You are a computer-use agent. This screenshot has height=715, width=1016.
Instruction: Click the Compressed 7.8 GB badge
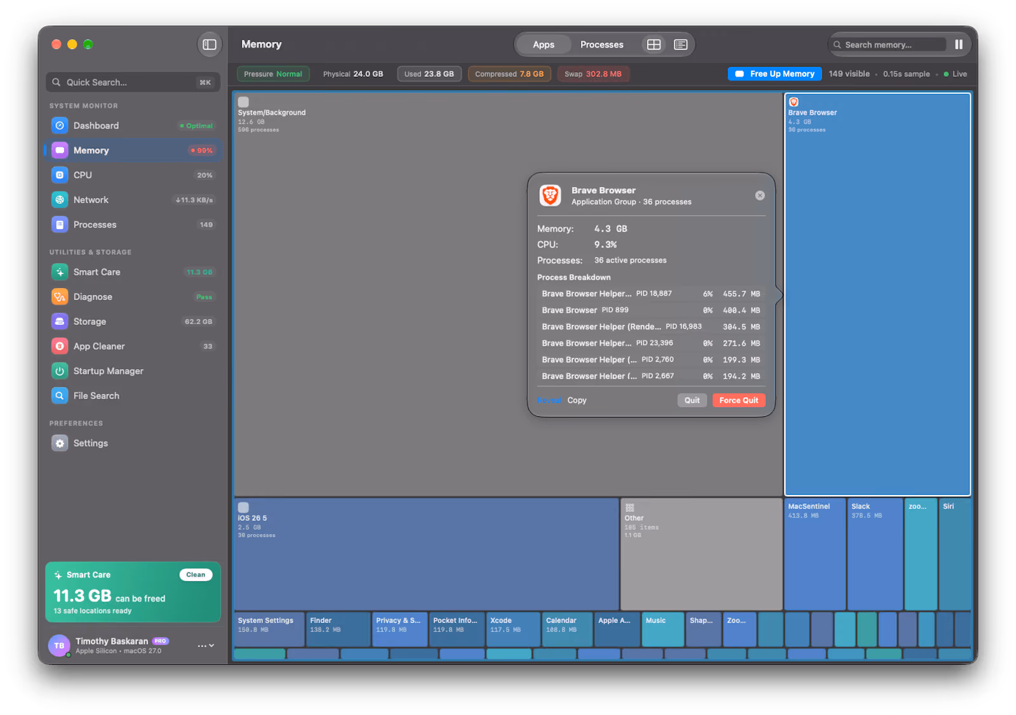(x=509, y=74)
